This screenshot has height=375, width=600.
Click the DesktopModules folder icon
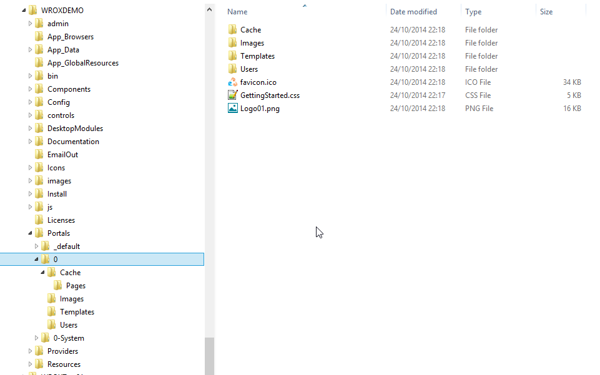point(39,128)
